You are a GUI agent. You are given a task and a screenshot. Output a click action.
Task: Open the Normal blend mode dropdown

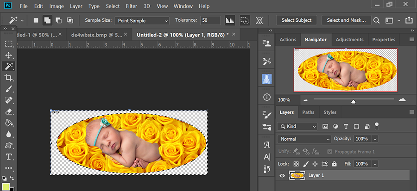pos(303,139)
